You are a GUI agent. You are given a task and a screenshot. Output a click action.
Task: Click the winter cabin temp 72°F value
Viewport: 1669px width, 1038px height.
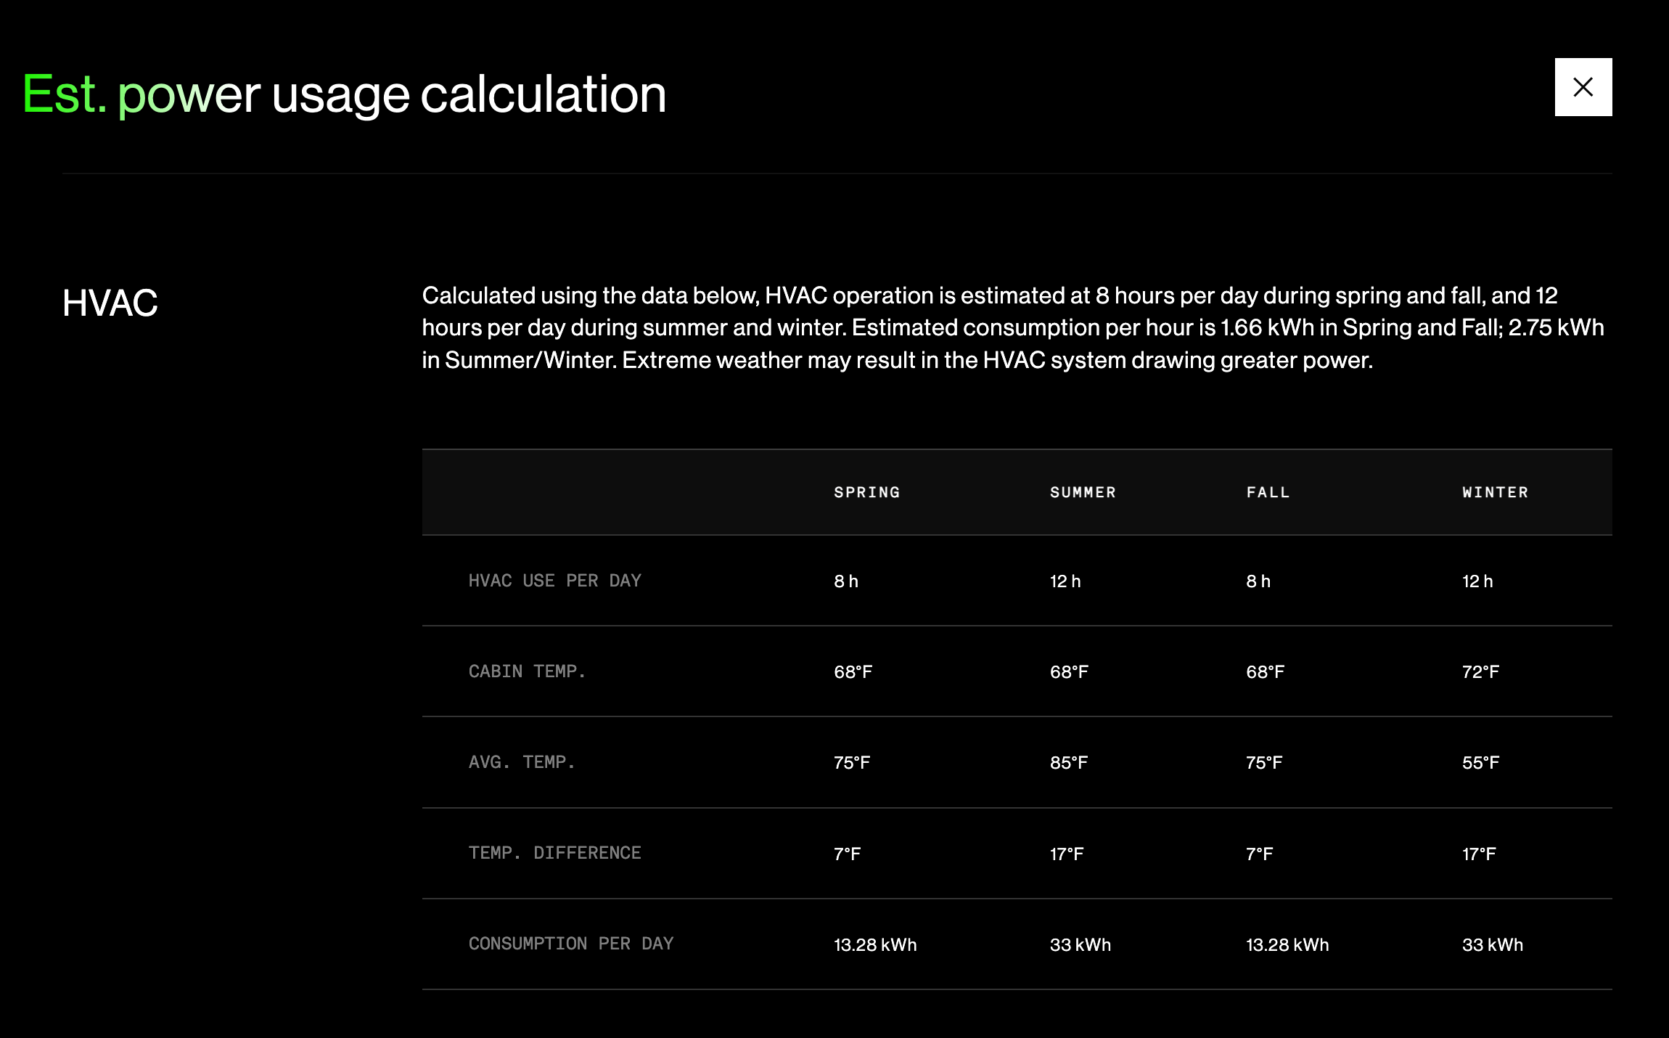coord(1480,672)
